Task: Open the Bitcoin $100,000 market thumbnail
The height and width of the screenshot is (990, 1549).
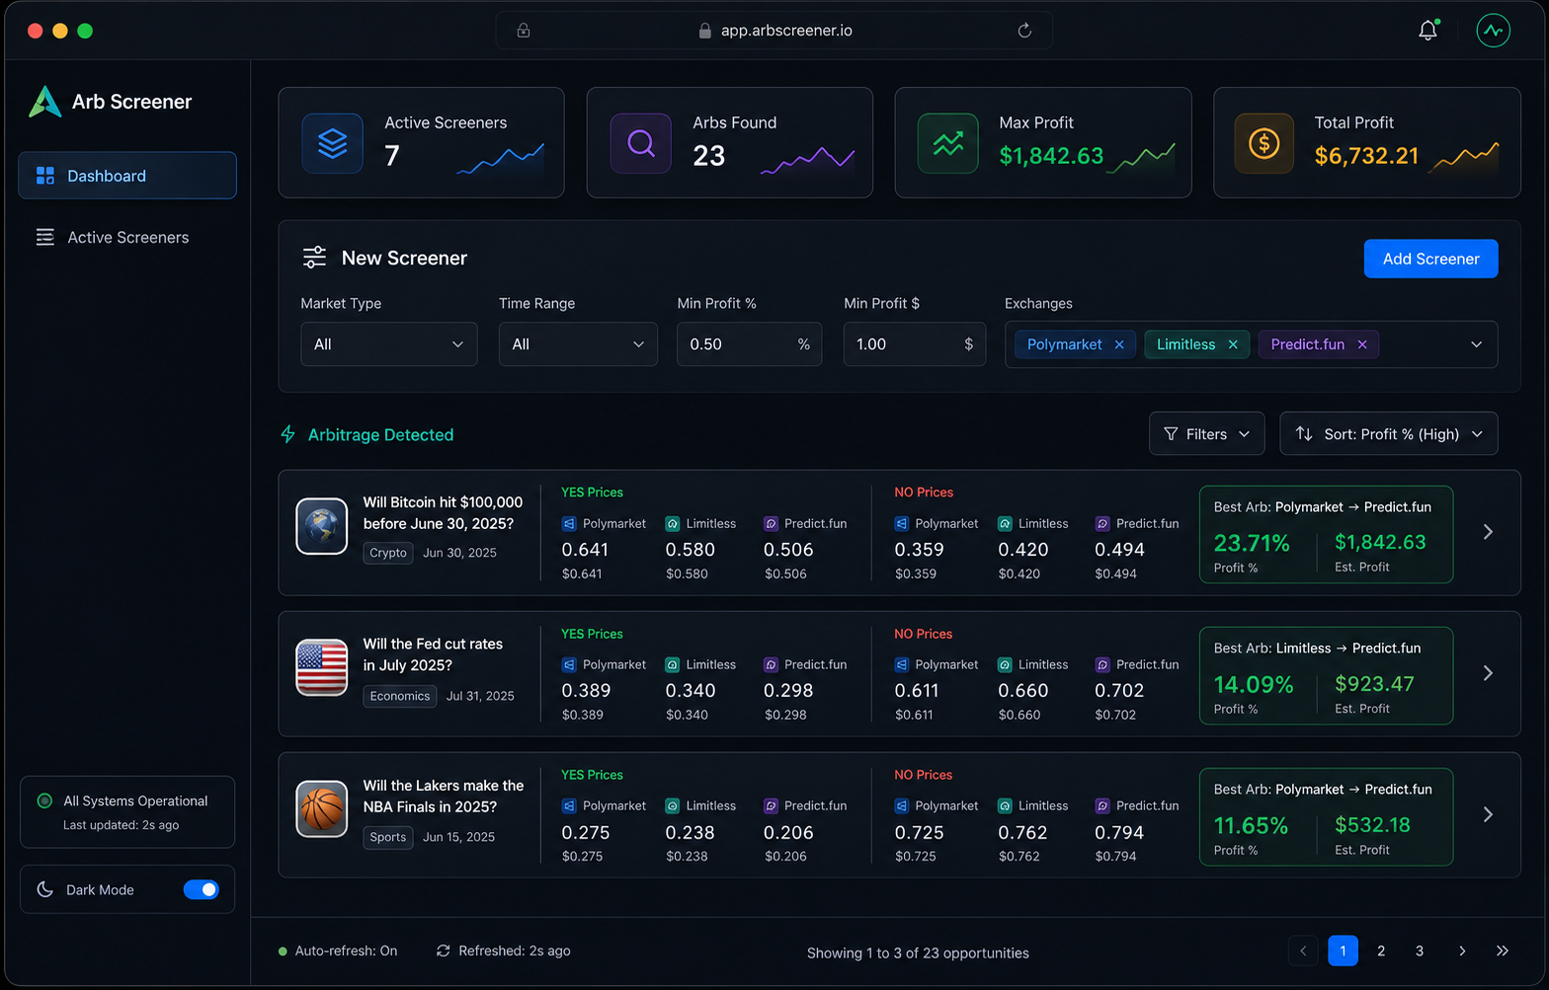Action: 322,526
